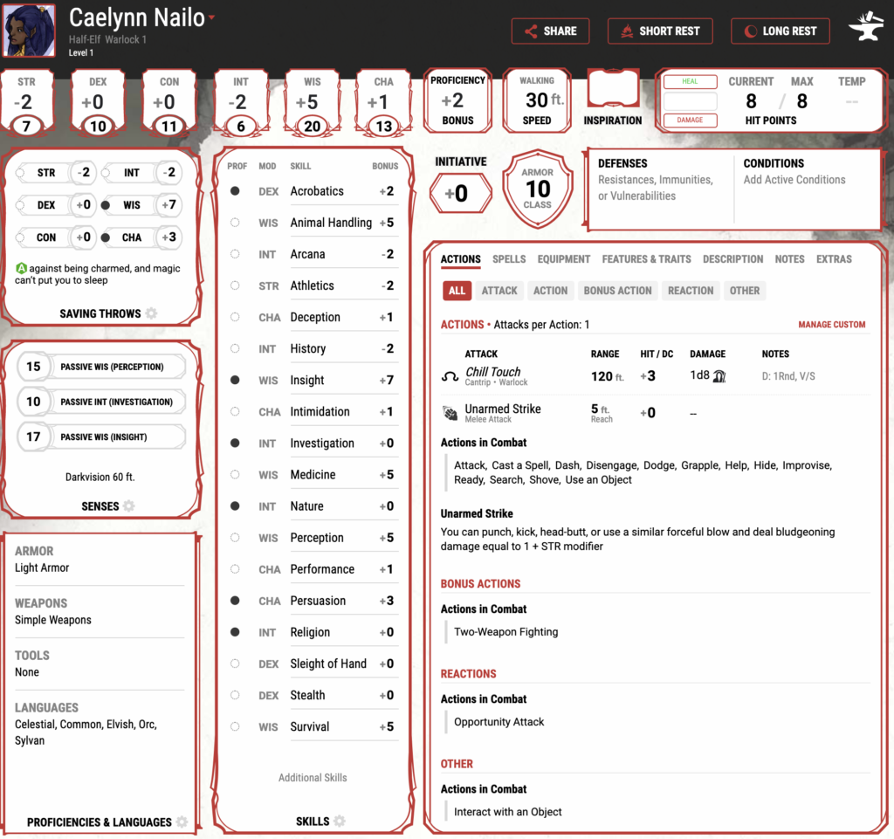This screenshot has width=894, height=839.
Task: Open the Senses settings gear
Action: click(x=129, y=506)
